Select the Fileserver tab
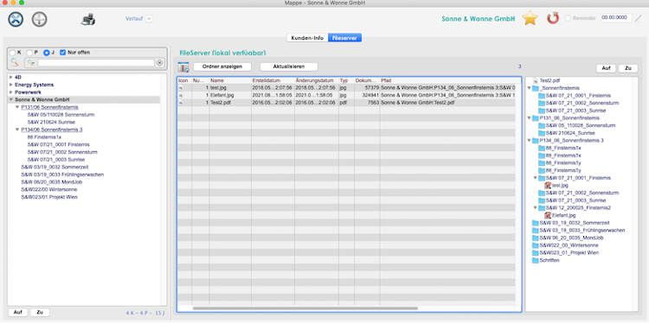This screenshot has width=649, height=324. (344, 38)
